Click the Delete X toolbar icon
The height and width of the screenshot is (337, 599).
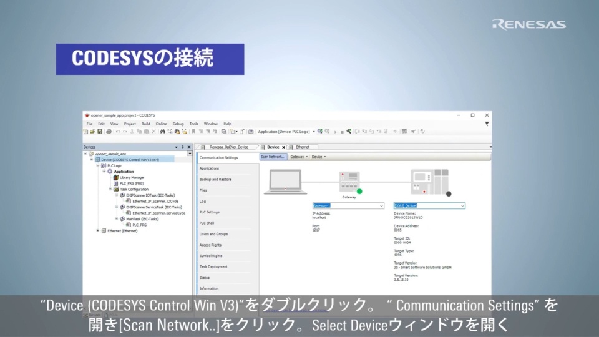point(153,132)
